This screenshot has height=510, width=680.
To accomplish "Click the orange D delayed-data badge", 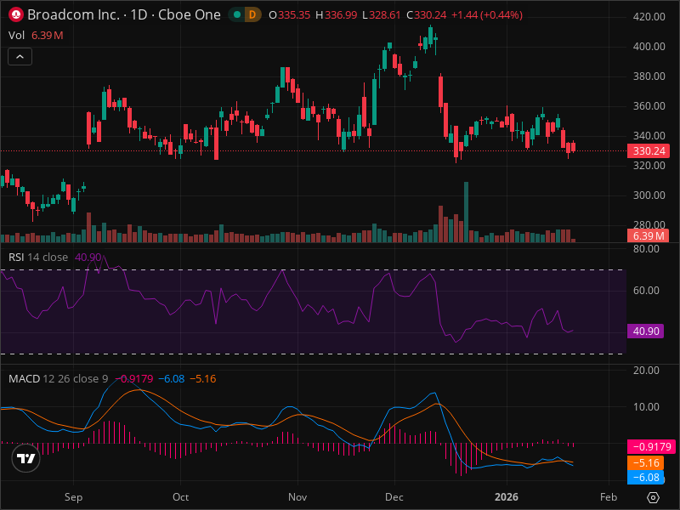I will pos(252,14).
